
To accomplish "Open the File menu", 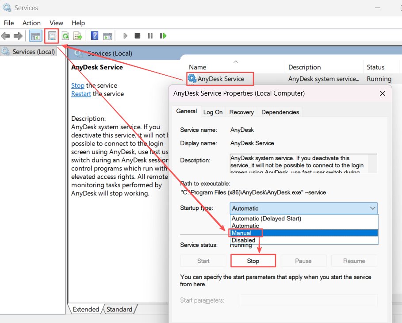I will click(x=9, y=23).
